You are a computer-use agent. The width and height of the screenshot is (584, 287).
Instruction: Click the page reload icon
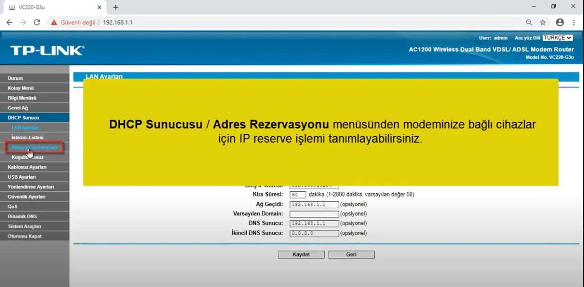coord(37,22)
